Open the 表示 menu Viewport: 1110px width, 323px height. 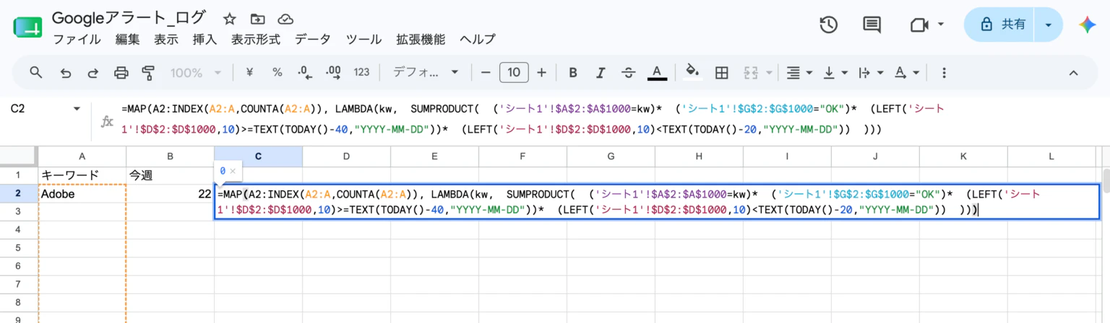tap(166, 40)
